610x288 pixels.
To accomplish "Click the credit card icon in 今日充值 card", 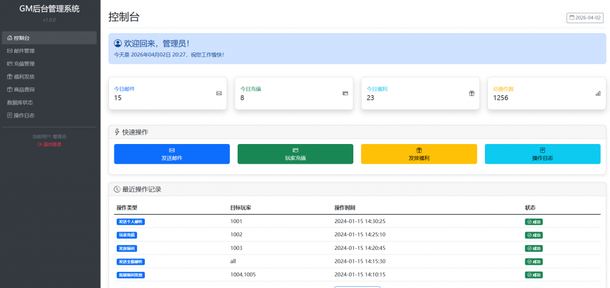I will click(345, 93).
